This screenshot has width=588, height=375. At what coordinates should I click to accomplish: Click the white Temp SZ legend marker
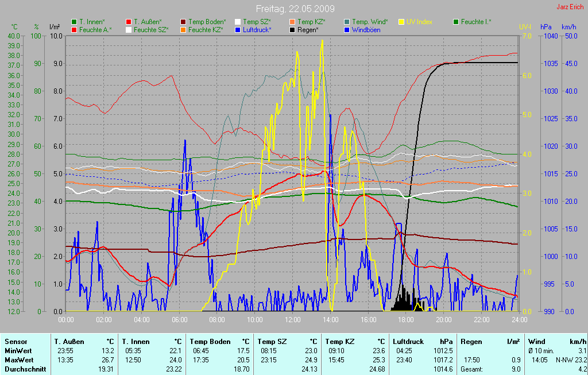point(238,22)
